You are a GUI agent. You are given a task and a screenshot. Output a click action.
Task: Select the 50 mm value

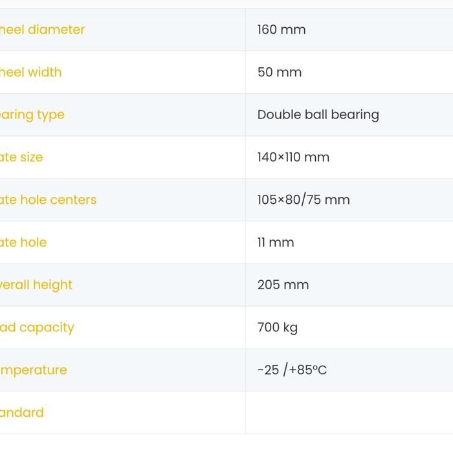coord(280,72)
